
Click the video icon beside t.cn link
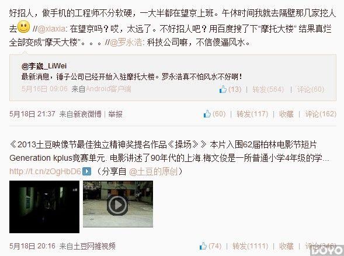coord(86,171)
